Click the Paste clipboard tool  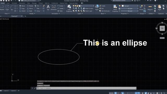(x=159, y=8)
